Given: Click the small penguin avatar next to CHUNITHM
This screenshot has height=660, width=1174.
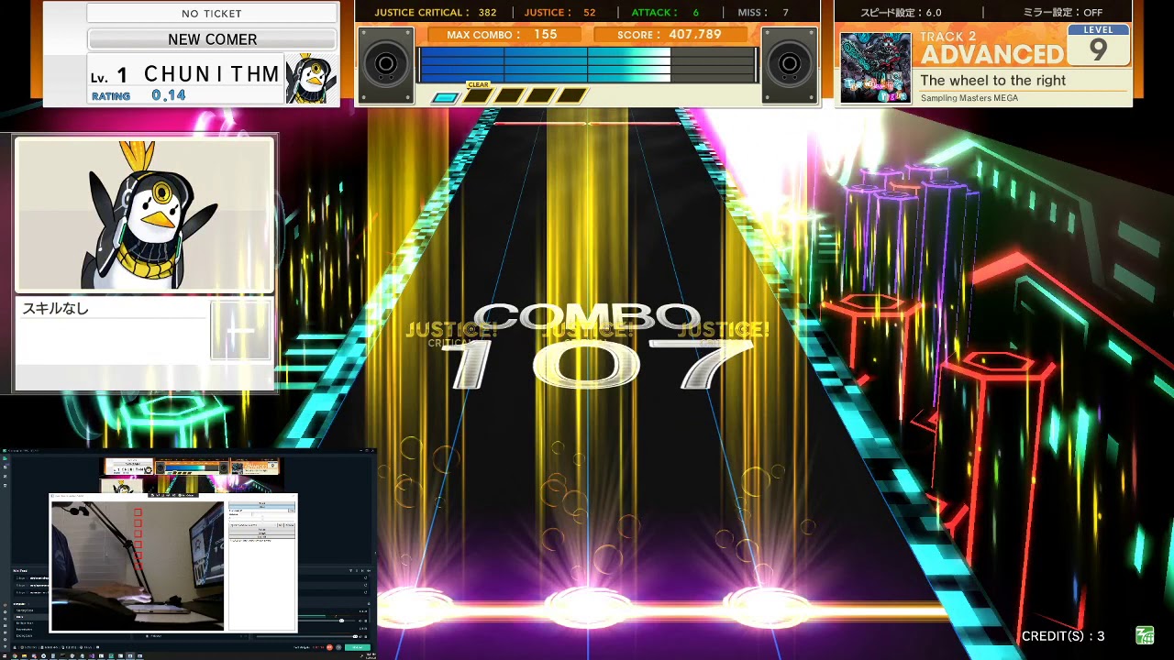Looking at the screenshot, I should [x=311, y=79].
